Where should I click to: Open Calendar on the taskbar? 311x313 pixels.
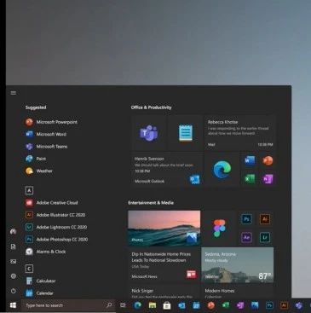coord(196,305)
